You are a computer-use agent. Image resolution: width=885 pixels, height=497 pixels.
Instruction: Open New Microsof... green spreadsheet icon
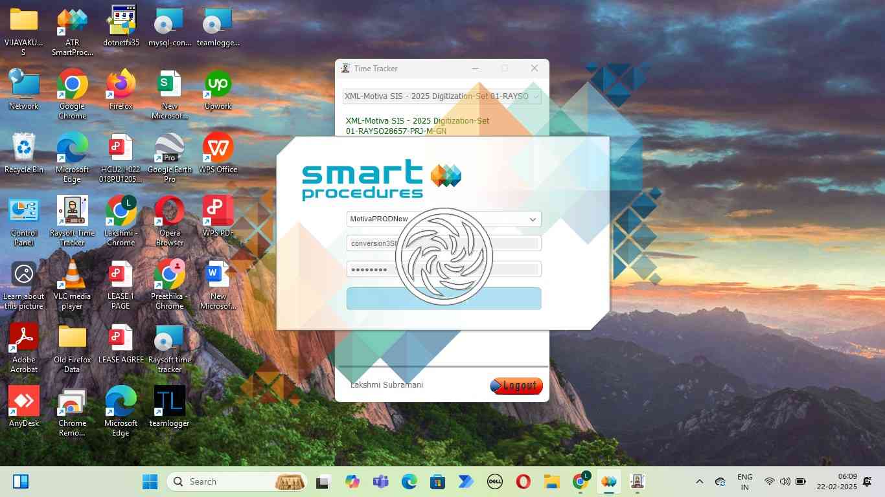[170, 94]
